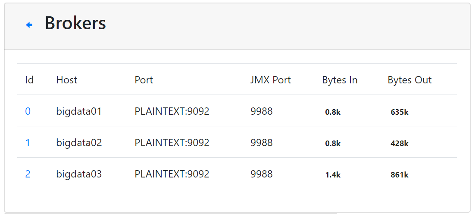Viewport: 475px width, 214px height.
Task: Select the bigdata01 host cell
Action: pyautogui.click(x=79, y=112)
